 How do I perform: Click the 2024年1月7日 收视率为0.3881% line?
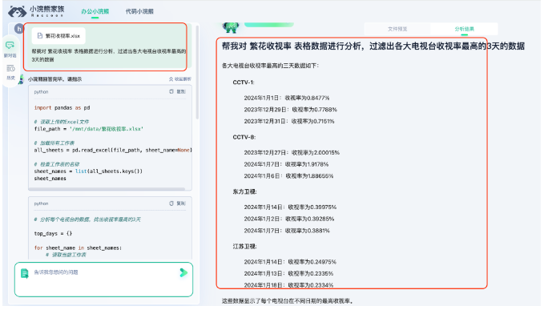click(287, 231)
